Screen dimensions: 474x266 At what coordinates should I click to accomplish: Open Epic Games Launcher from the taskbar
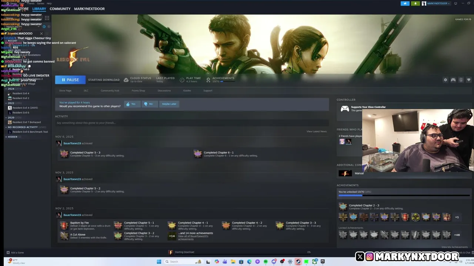pos(323,262)
